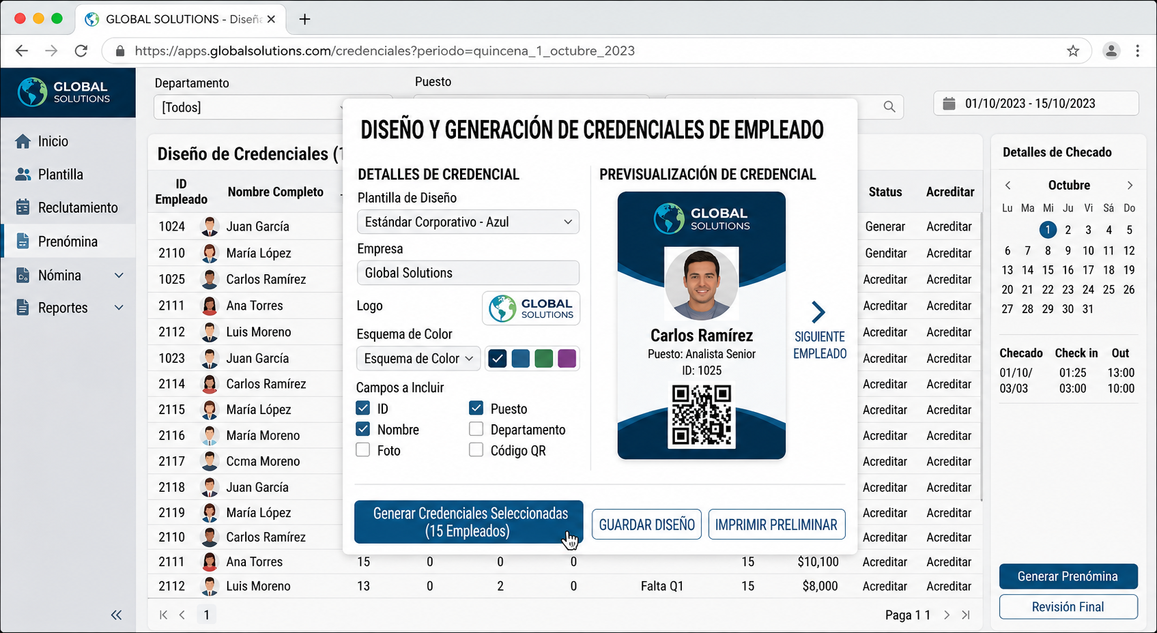The image size is (1157, 633).
Task: Uncheck the ID field checkbox
Action: (363, 409)
